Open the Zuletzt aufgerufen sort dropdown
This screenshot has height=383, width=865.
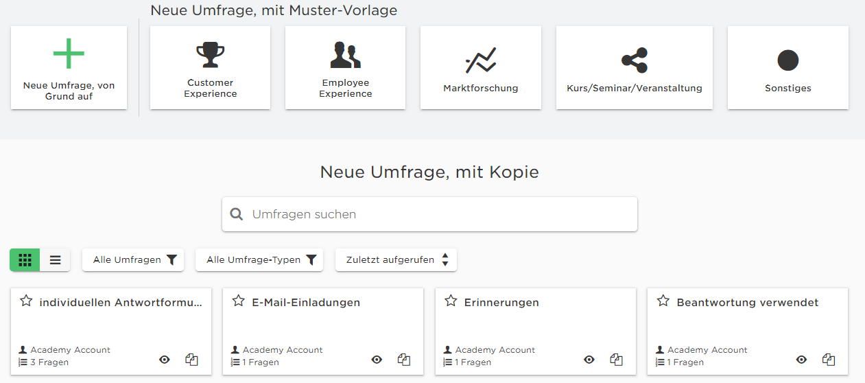(x=396, y=260)
